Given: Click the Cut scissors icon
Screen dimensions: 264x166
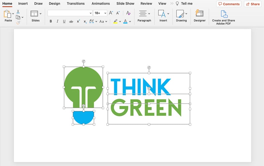Looking at the screenshot, I should pyautogui.click(x=18, y=11).
